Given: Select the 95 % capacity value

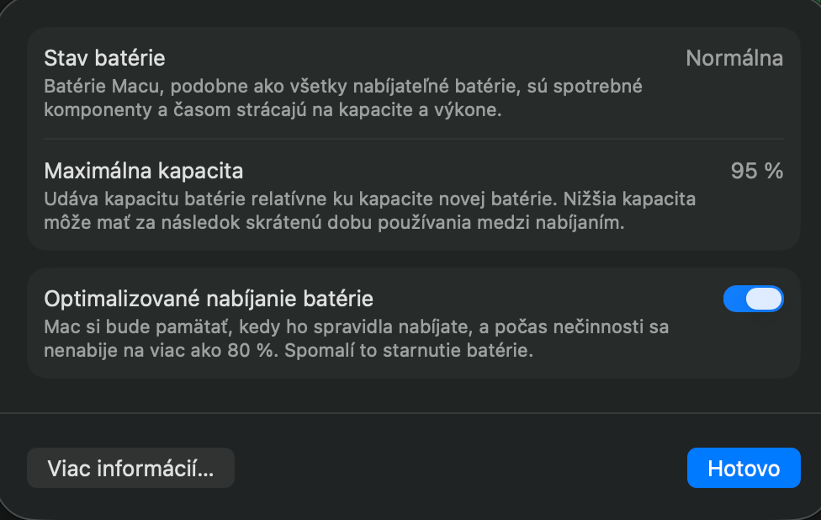Looking at the screenshot, I should pos(757,171).
